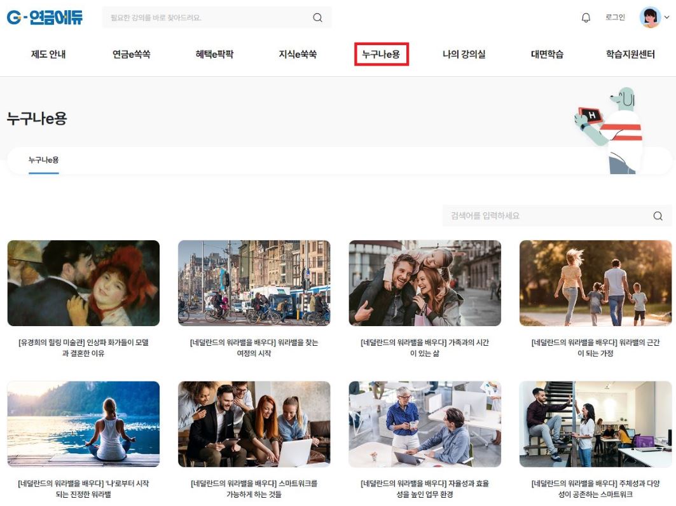
Task: Open the Amsterdam street bicycles thumbnail
Action: tap(254, 283)
